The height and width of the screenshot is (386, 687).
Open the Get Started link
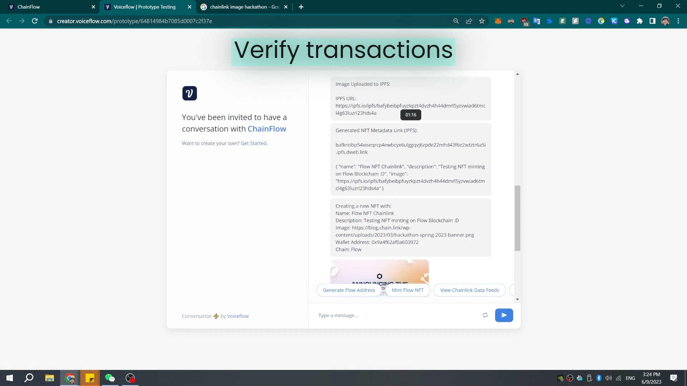254,143
